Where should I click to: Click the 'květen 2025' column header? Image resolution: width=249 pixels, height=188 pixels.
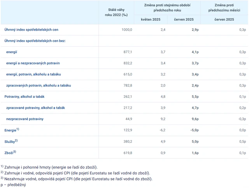tap(150, 19)
